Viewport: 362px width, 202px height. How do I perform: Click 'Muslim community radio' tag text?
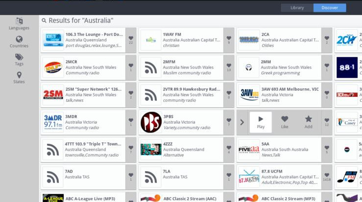point(187,73)
